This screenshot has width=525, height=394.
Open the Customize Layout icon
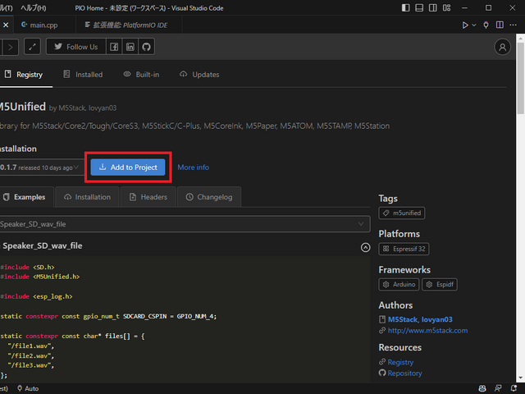coord(446,7)
